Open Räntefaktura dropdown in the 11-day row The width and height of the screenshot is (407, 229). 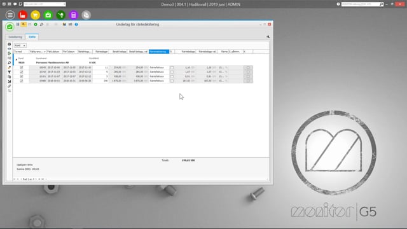point(159,67)
